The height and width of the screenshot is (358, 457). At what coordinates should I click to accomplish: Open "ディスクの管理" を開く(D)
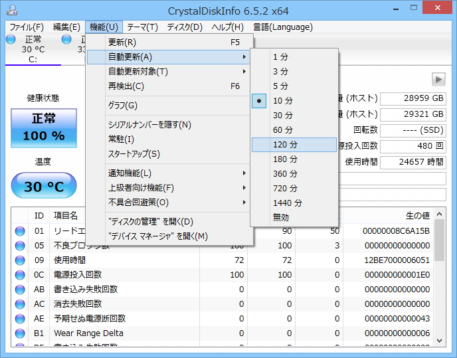[x=169, y=222]
